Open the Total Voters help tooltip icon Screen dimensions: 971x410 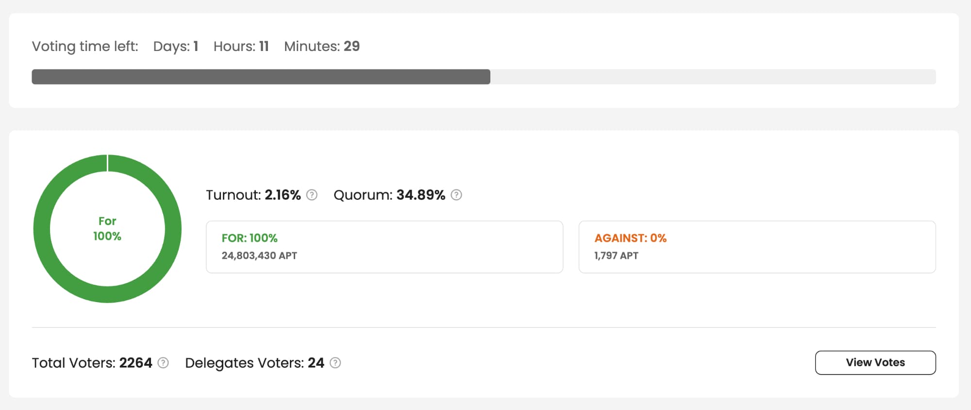(x=164, y=363)
